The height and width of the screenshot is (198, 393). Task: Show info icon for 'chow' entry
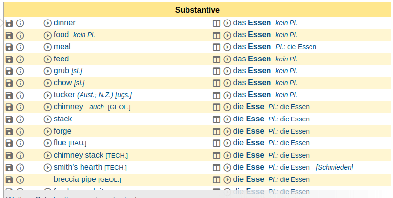[20, 83]
